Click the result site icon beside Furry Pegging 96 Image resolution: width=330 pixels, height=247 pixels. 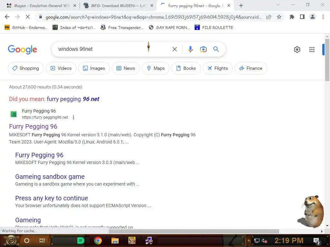(x=14, y=114)
